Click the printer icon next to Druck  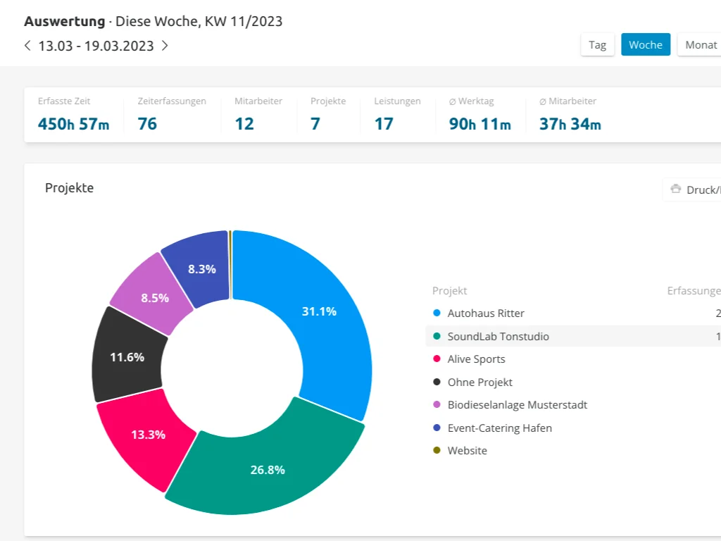pyautogui.click(x=675, y=189)
